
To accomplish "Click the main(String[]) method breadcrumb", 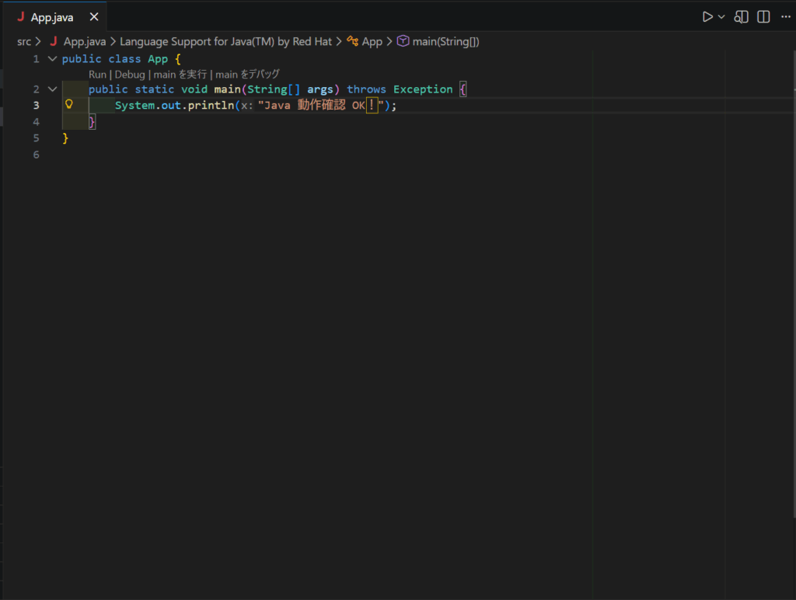I will pyautogui.click(x=445, y=41).
